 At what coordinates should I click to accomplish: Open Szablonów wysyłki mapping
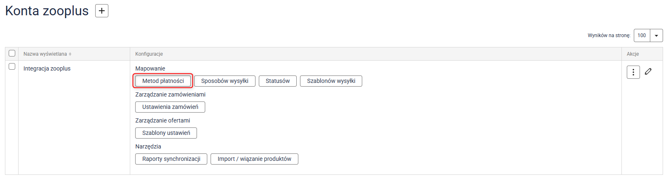(x=331, y=81)
